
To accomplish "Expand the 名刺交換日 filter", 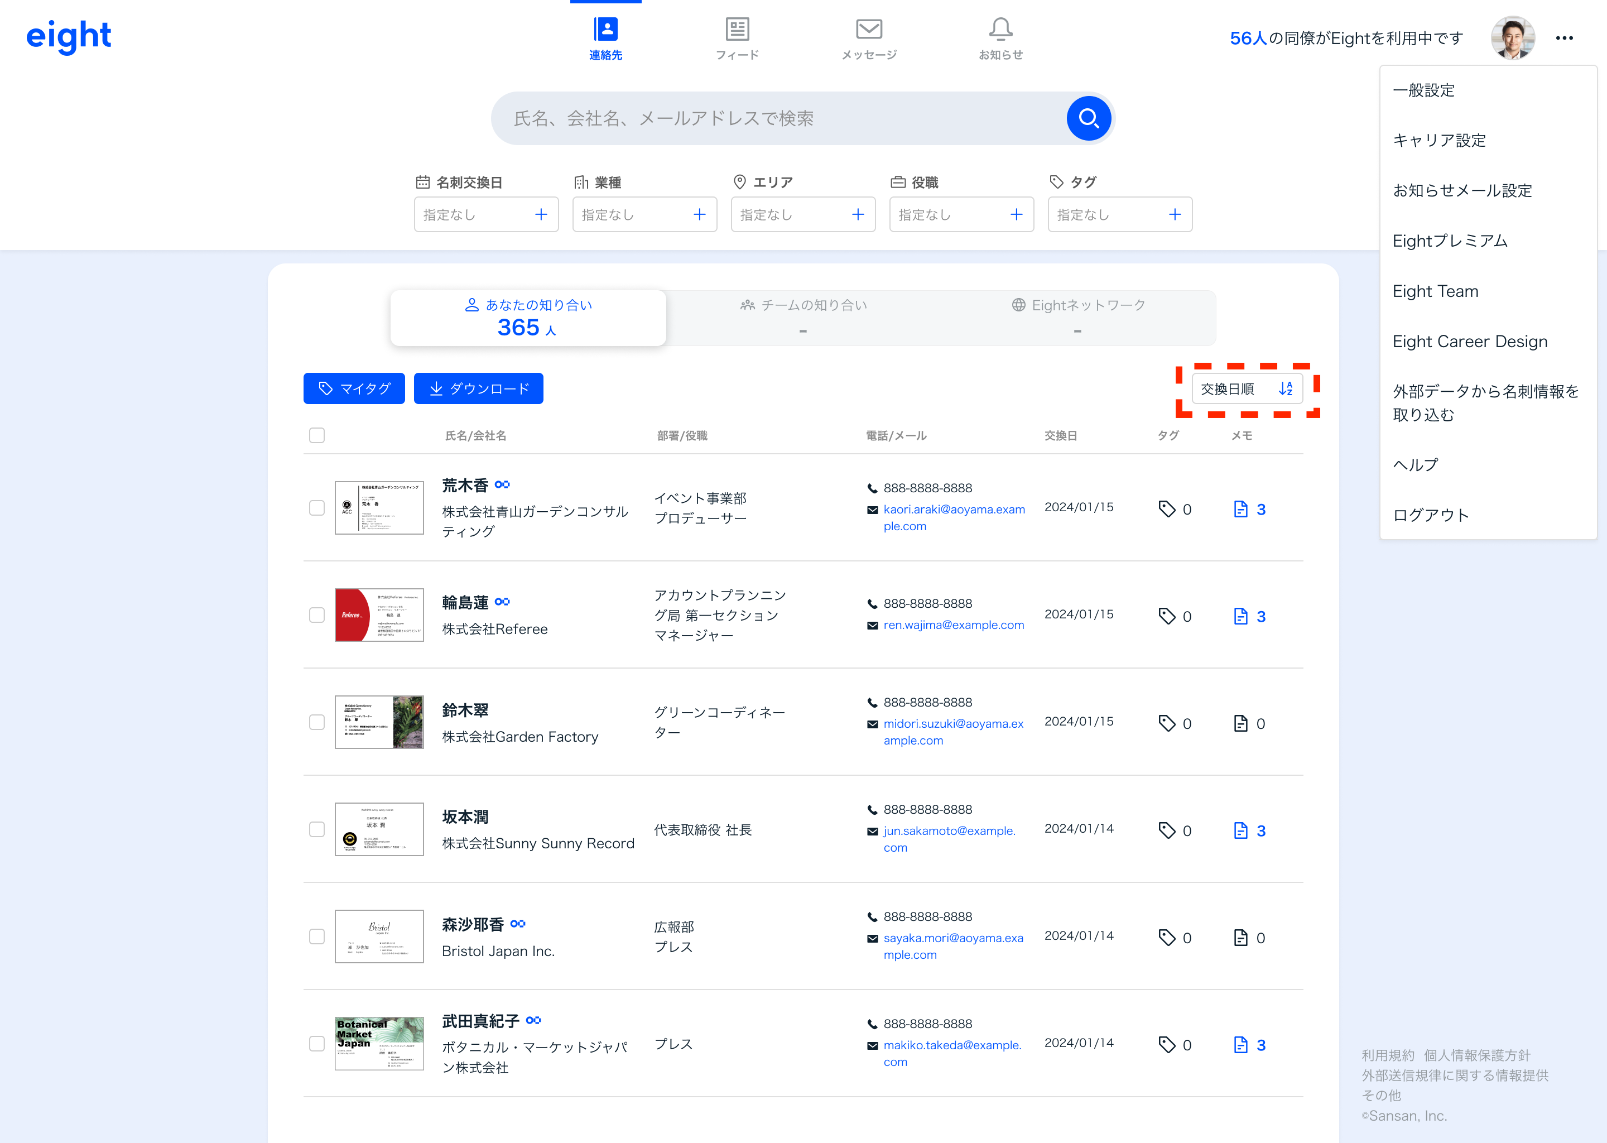I will [486, 215].
